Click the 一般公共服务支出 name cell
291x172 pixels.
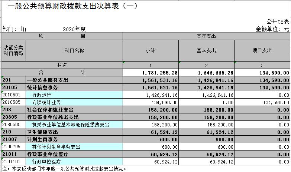[74, 80]
